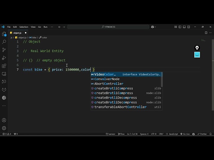This screenshot has width=214, height=160.
Task: Open the Accounts menu icon
Action: point(4,120)
